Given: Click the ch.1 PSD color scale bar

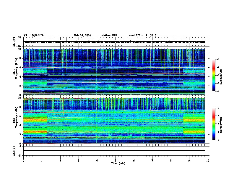Looking at the screenshot, I should 214,75.
